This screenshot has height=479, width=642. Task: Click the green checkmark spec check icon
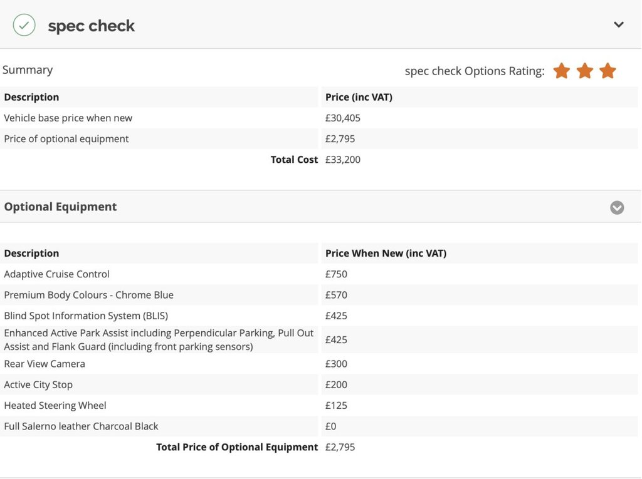click(24, 26)
